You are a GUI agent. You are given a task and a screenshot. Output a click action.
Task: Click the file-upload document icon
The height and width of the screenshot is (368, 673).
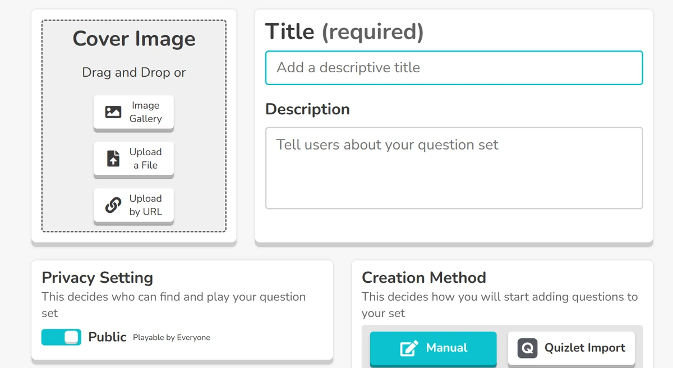[112, 159]
